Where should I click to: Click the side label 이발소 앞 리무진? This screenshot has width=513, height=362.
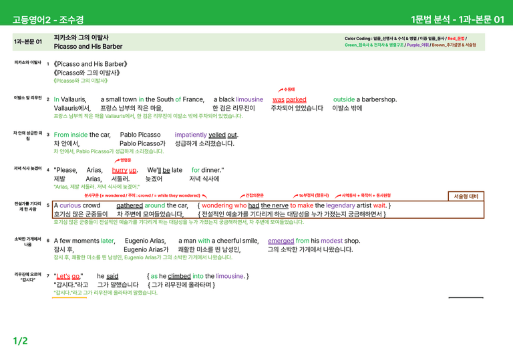click(x=28, y=98)
